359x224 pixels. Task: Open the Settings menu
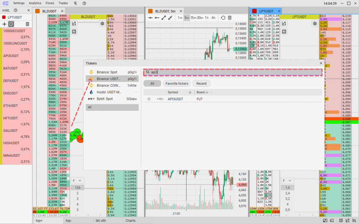point(19,3)
